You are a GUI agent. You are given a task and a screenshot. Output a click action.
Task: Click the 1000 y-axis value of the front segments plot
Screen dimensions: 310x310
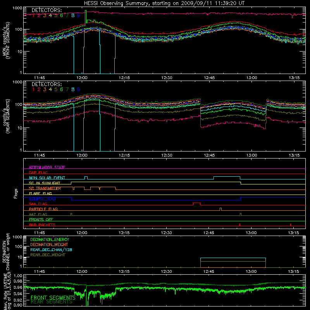pos(17,8)
